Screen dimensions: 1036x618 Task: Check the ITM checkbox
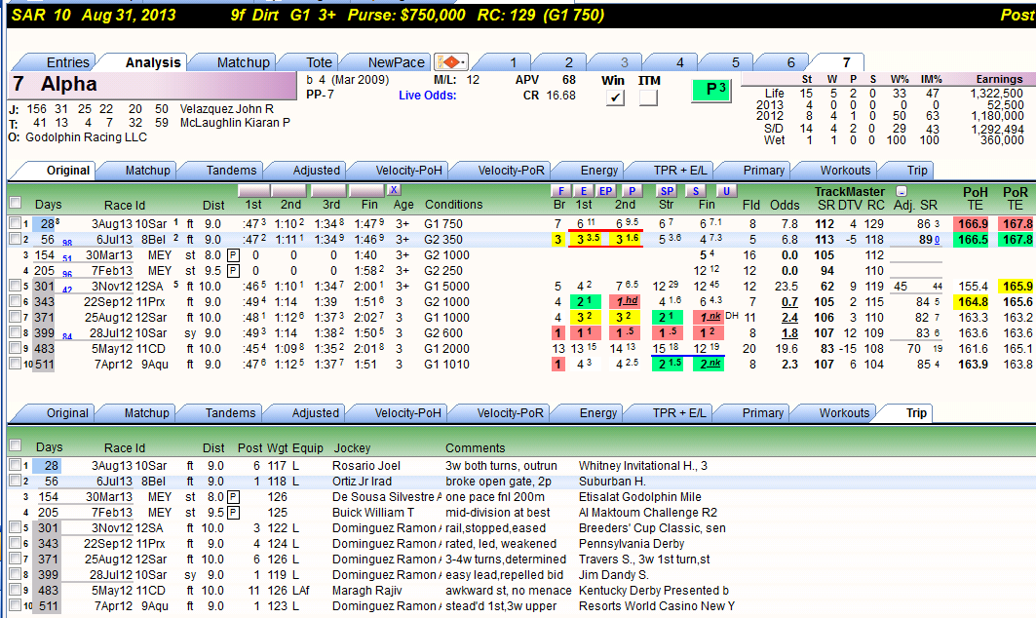(648, 97)
